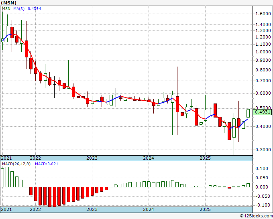Click the latest green candlestick near 0.4931
Screen dimensions: 273x219
click(x=248, y=113)
